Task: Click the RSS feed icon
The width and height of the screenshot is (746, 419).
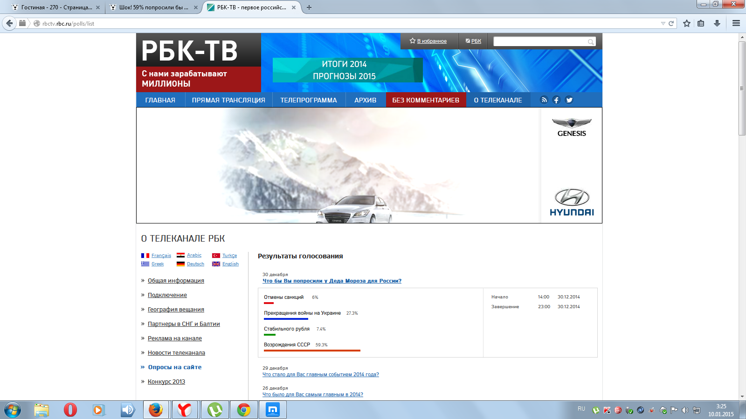Action: point(544,100)
